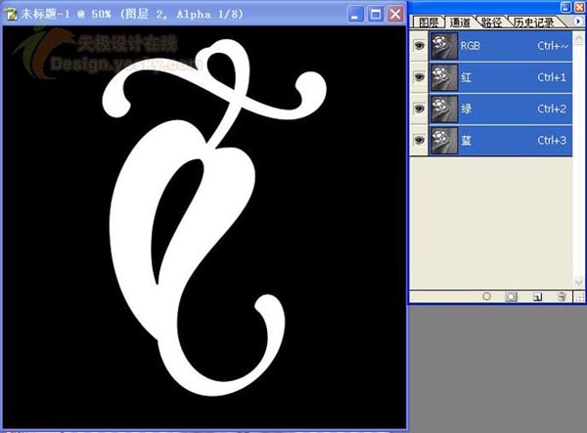Toggle visibility of 红 (Red) channel
The image size is (587, 433).
(421, 76)
